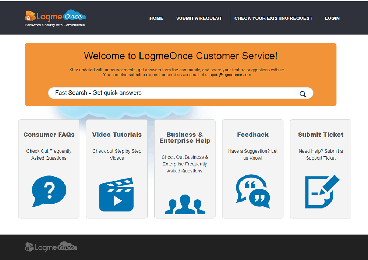The height and width of the screenshot is (260, 368).
Task: Click 'Check out Step by Step Videos' text
Action: coord(117,154)
